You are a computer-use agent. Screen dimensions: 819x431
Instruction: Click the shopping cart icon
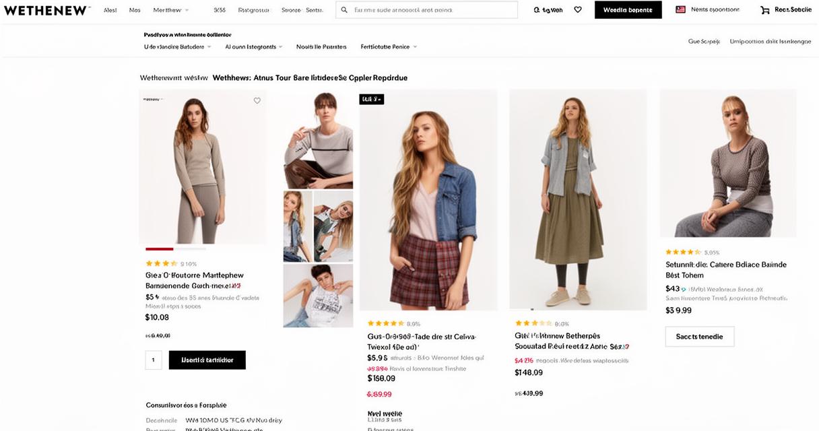coord(765,10)
